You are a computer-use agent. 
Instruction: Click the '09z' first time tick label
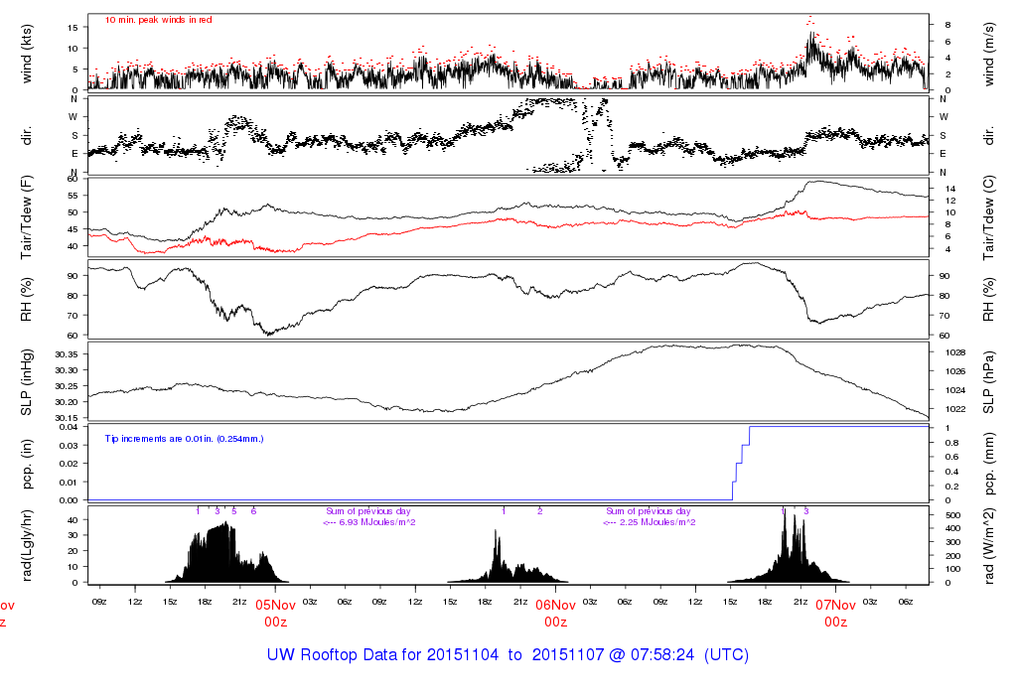point(99,602)
